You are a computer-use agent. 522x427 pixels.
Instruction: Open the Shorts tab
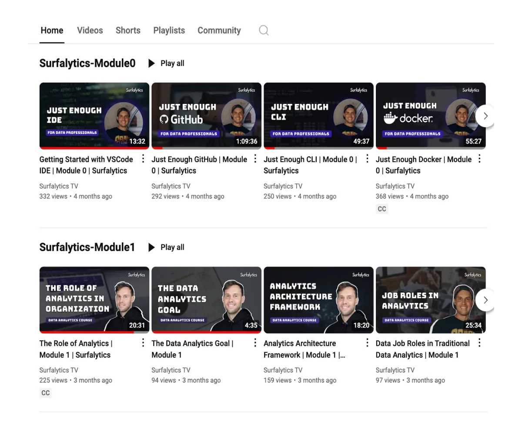click(x=128, y=30)
